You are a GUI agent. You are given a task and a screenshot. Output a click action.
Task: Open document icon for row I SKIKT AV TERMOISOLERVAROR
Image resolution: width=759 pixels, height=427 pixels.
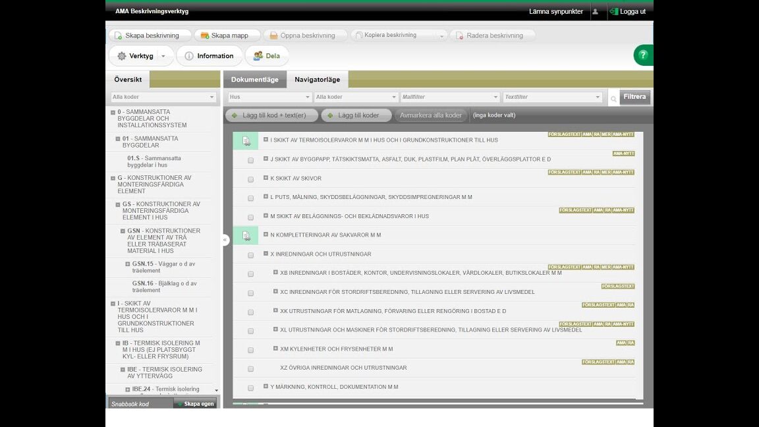pos(246,140)
